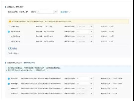Uncheck the 商品详情页 placement checkbox
This screenshot has height=101, width=134.
click(x=9, y=84)
